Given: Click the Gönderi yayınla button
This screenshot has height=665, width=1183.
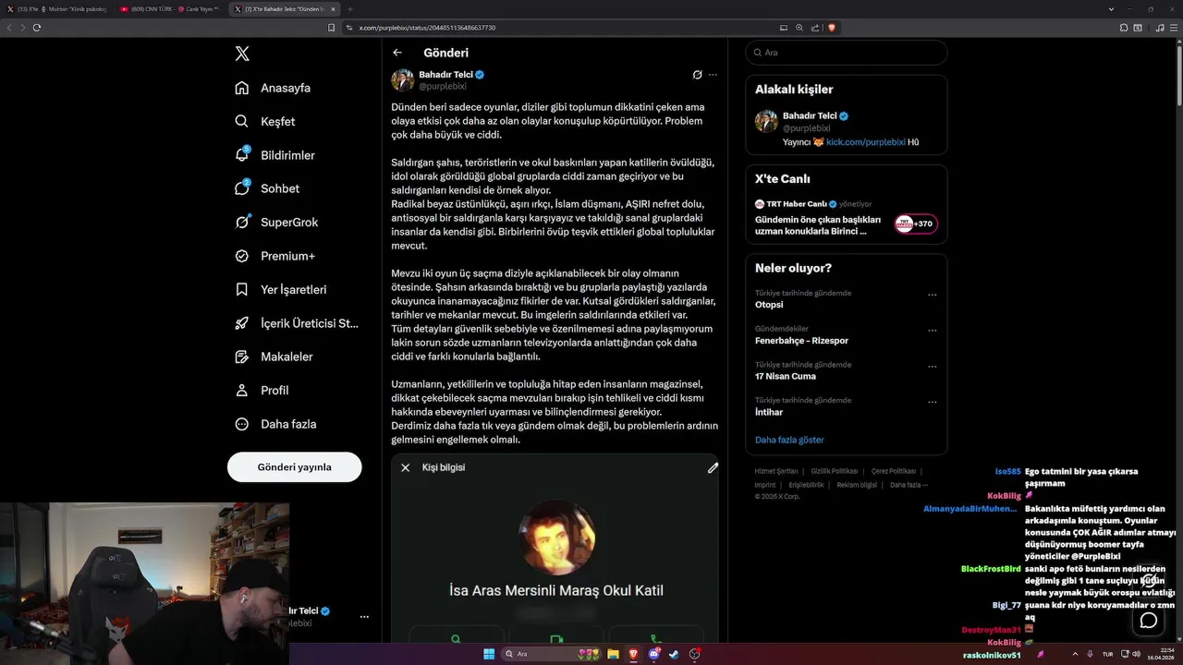Looking at the screenshot, I should tap(294, 467).
